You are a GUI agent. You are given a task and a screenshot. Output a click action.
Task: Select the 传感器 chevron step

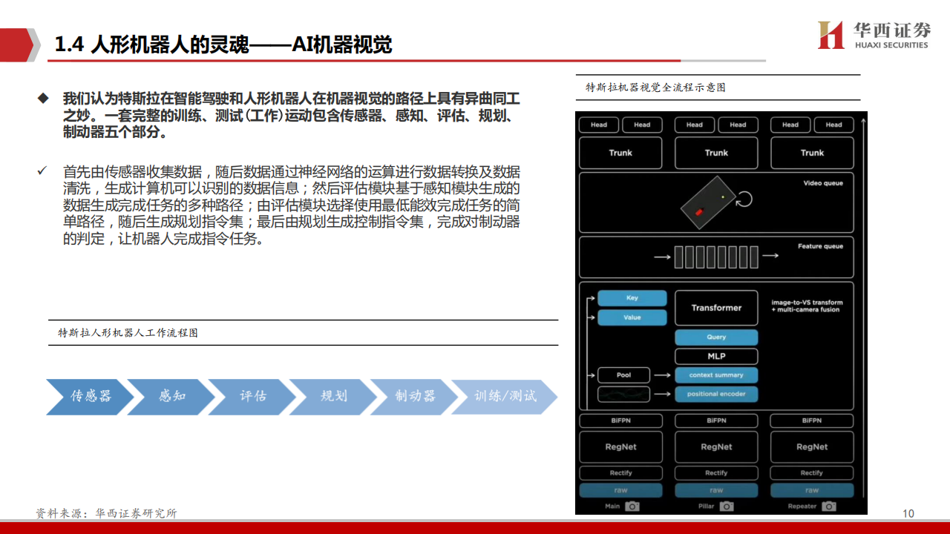tap(91, 396)
